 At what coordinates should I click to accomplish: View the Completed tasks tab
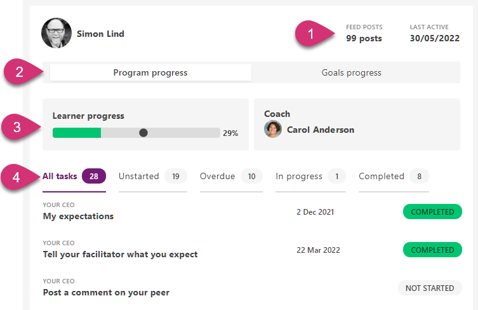(382, 176)
